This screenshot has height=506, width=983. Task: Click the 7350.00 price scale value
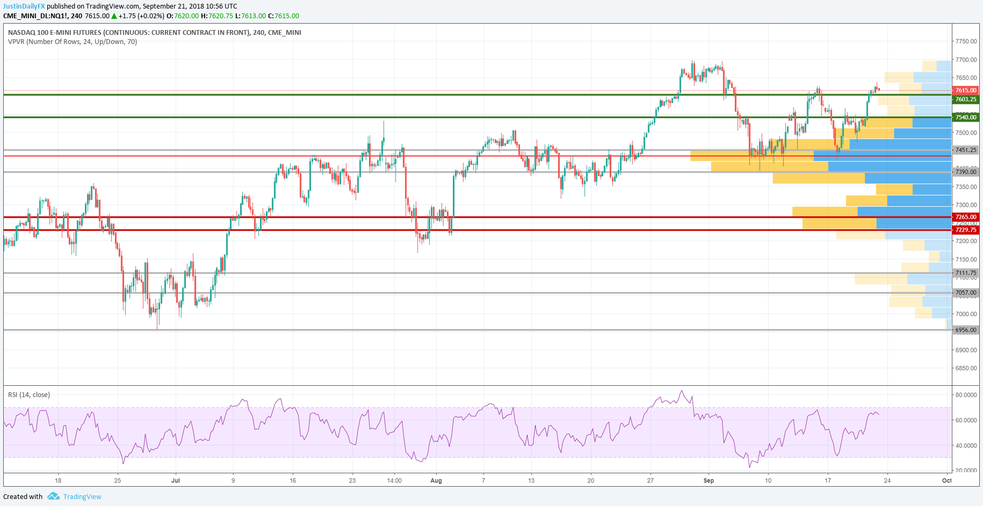click(966, 187)
